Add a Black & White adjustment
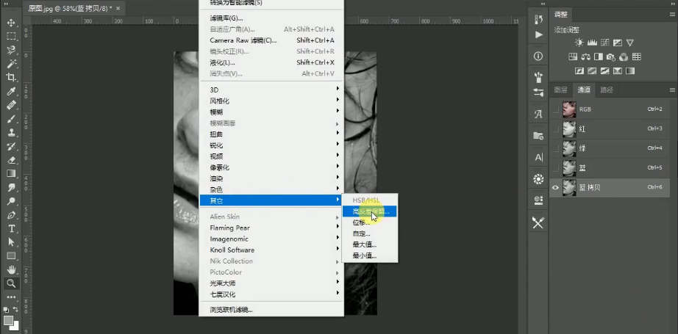The height and width of the screenshot is (334, 678). 599,57
